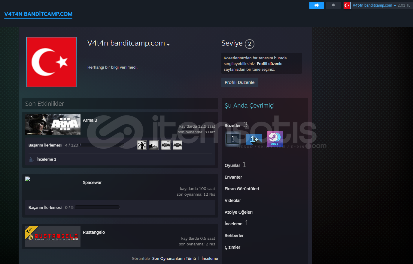Screen dimensions: 413x264
Task: Click the 'kayıtlarda 12.9 saat' text
Action: 197,126
